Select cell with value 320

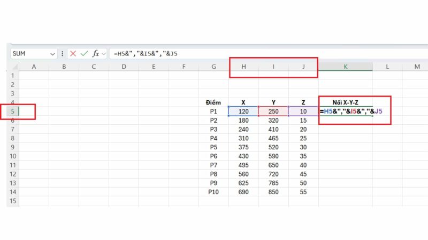[273, 121]
